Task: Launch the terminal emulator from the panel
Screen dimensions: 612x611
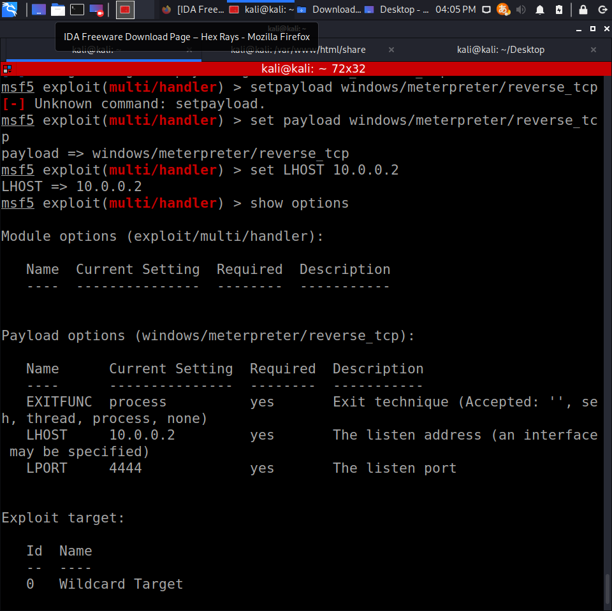Action: tap(77, 10)
